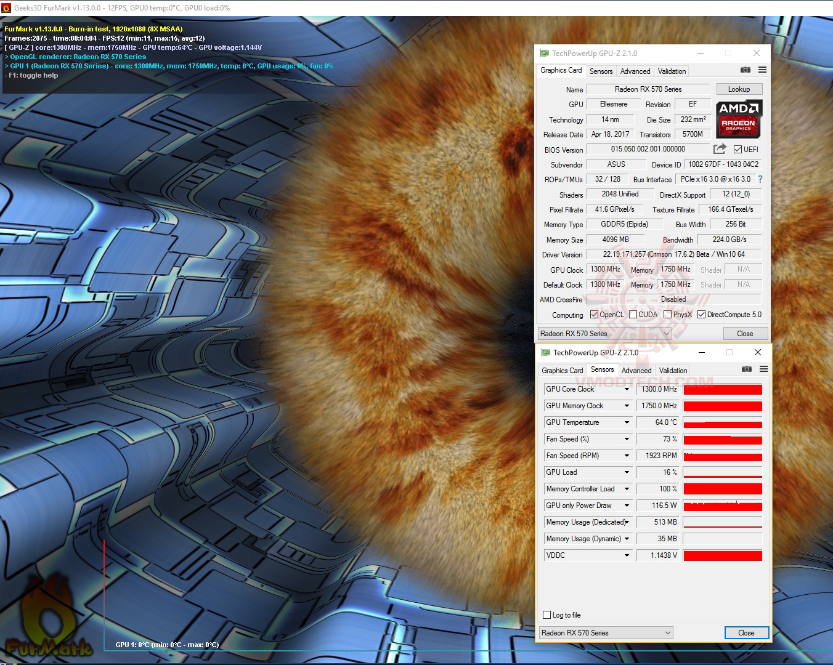The width and height of the screenshot is (833, 665).
Task: Switch to Advanced tab in upper GPU-Z window
Action: click(x=635, y=71)
